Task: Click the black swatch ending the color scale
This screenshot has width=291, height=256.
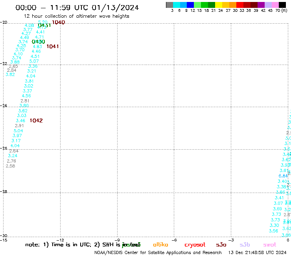Action: pos(282,5)
